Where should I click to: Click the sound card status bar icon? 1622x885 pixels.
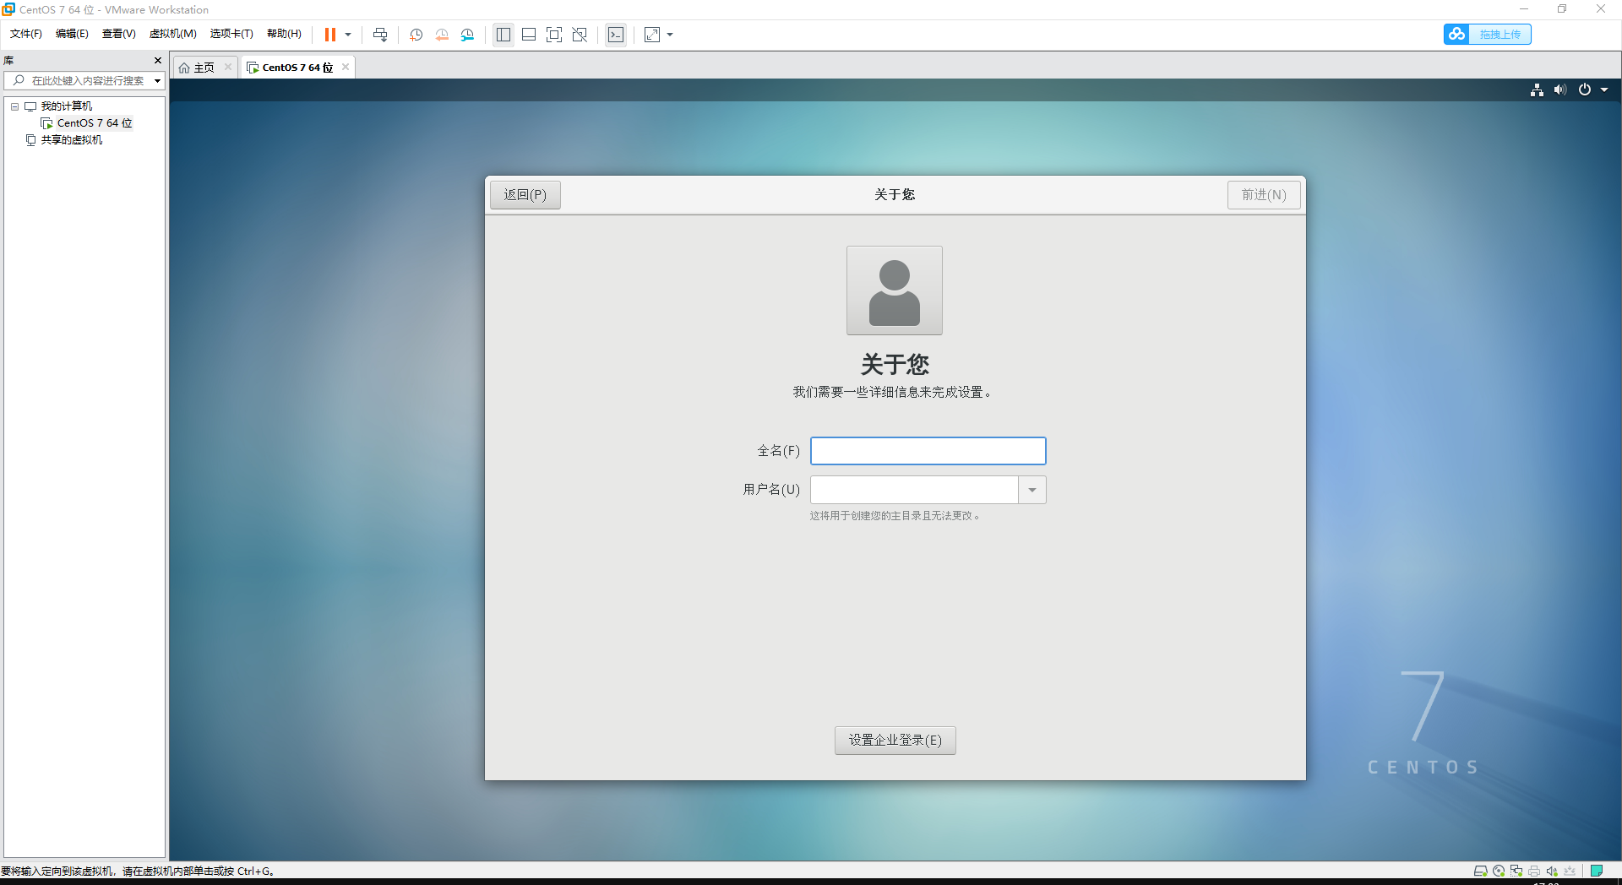(x=1552, y=871)
